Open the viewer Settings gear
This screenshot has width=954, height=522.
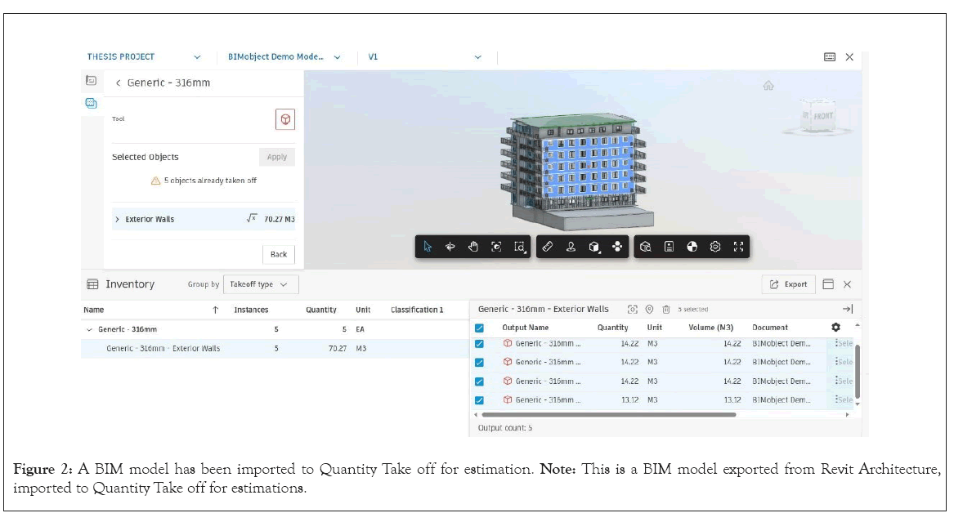coord(715,247)
